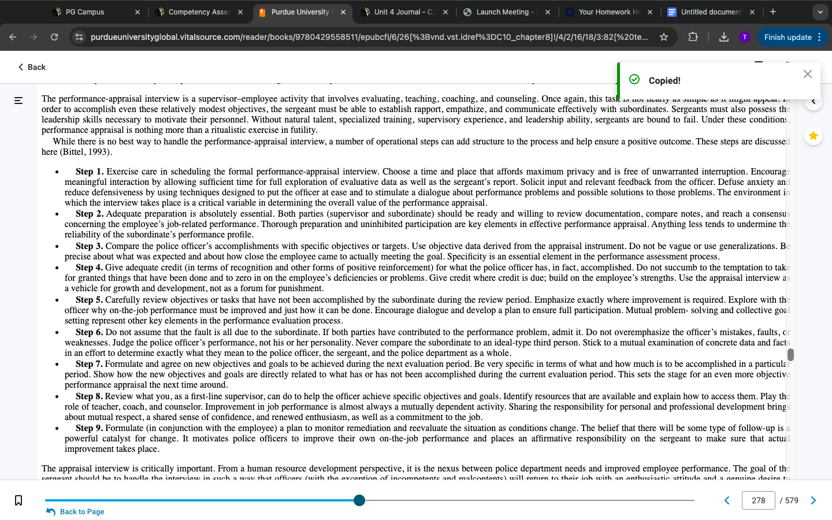
Task: Click the 'Step 5.' heading text
Action: [x=90, y=300]
